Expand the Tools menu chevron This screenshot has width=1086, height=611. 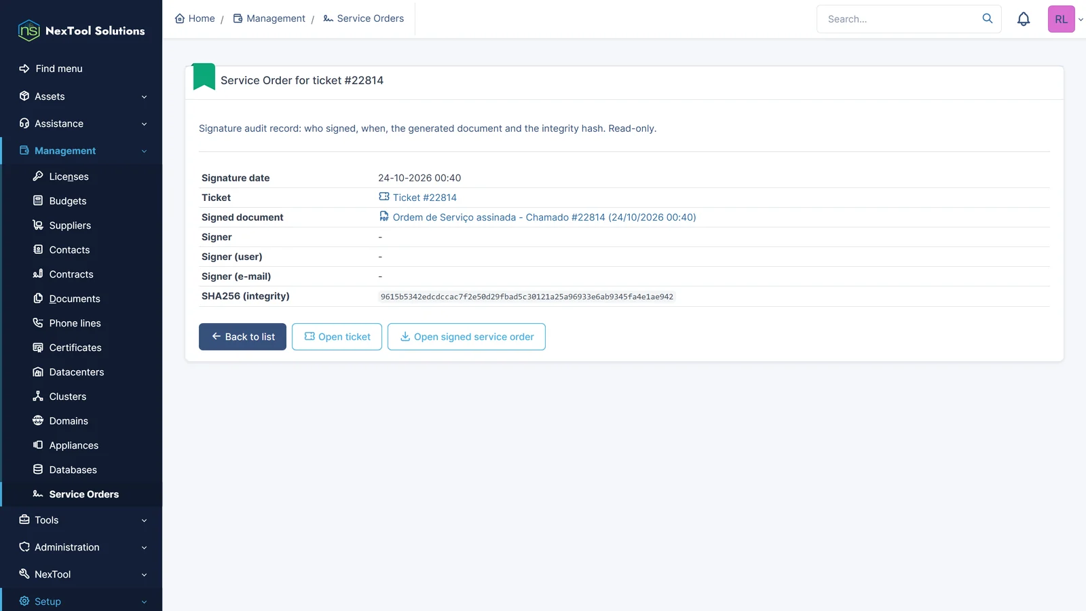click(x=144, y=521)
